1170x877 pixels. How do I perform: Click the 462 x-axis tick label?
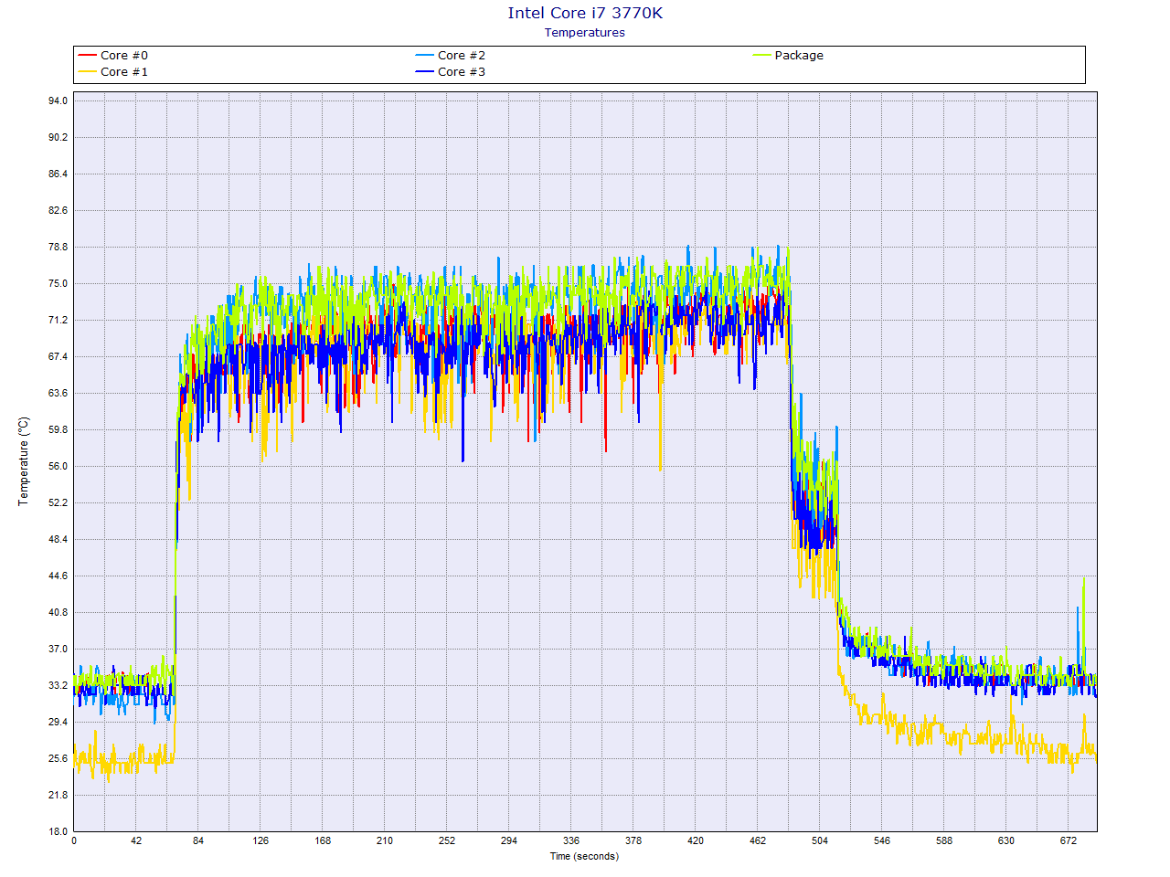758,840
